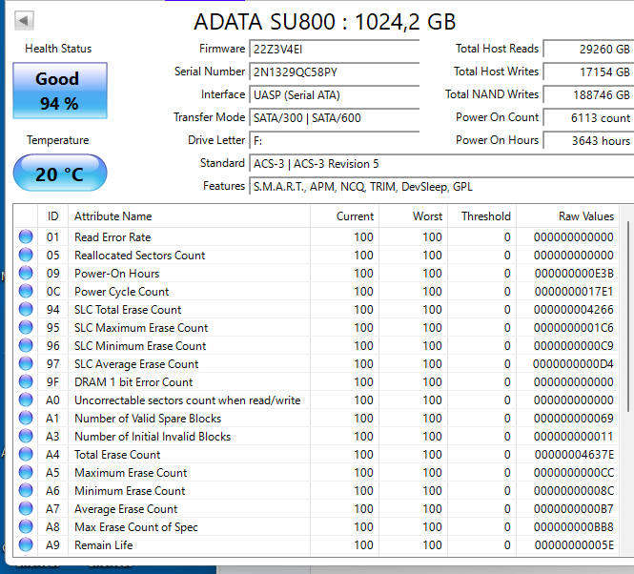Click the Total Host Writes value 17154 GB
634x574 pixels.
pos(588,72)
